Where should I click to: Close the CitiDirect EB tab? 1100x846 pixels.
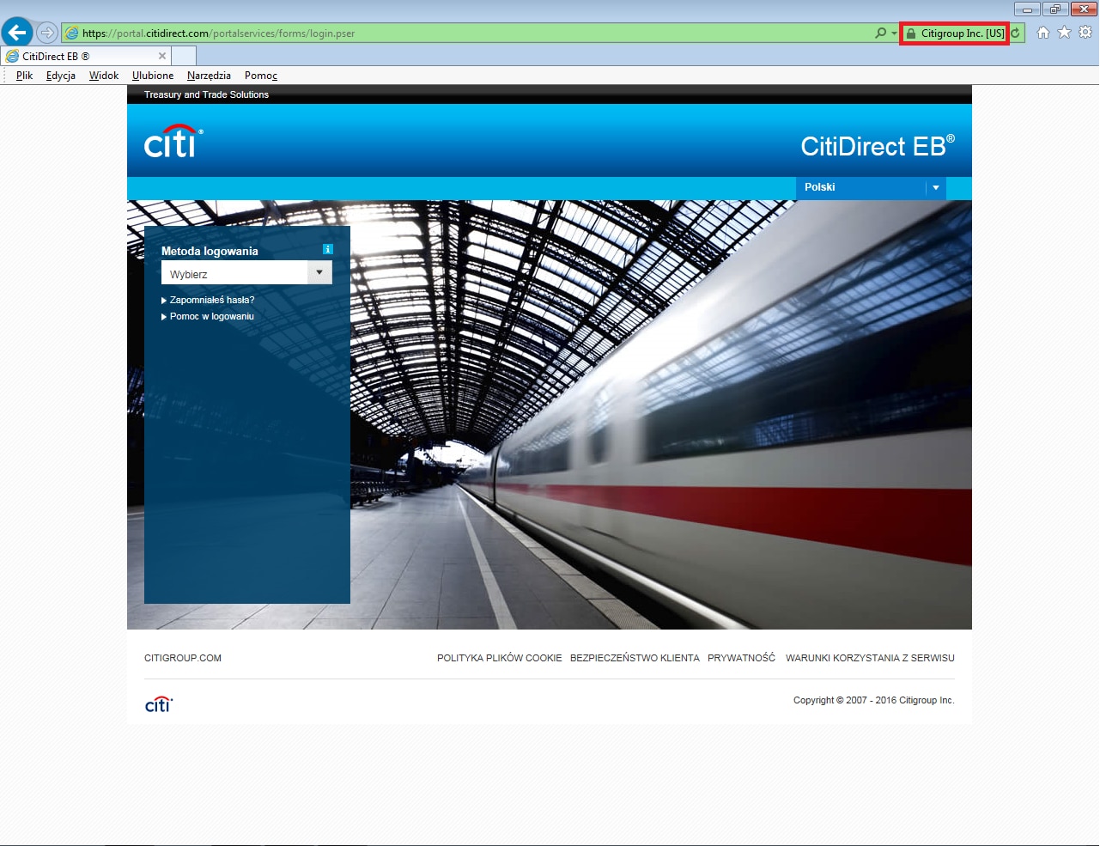click(162, 56)
